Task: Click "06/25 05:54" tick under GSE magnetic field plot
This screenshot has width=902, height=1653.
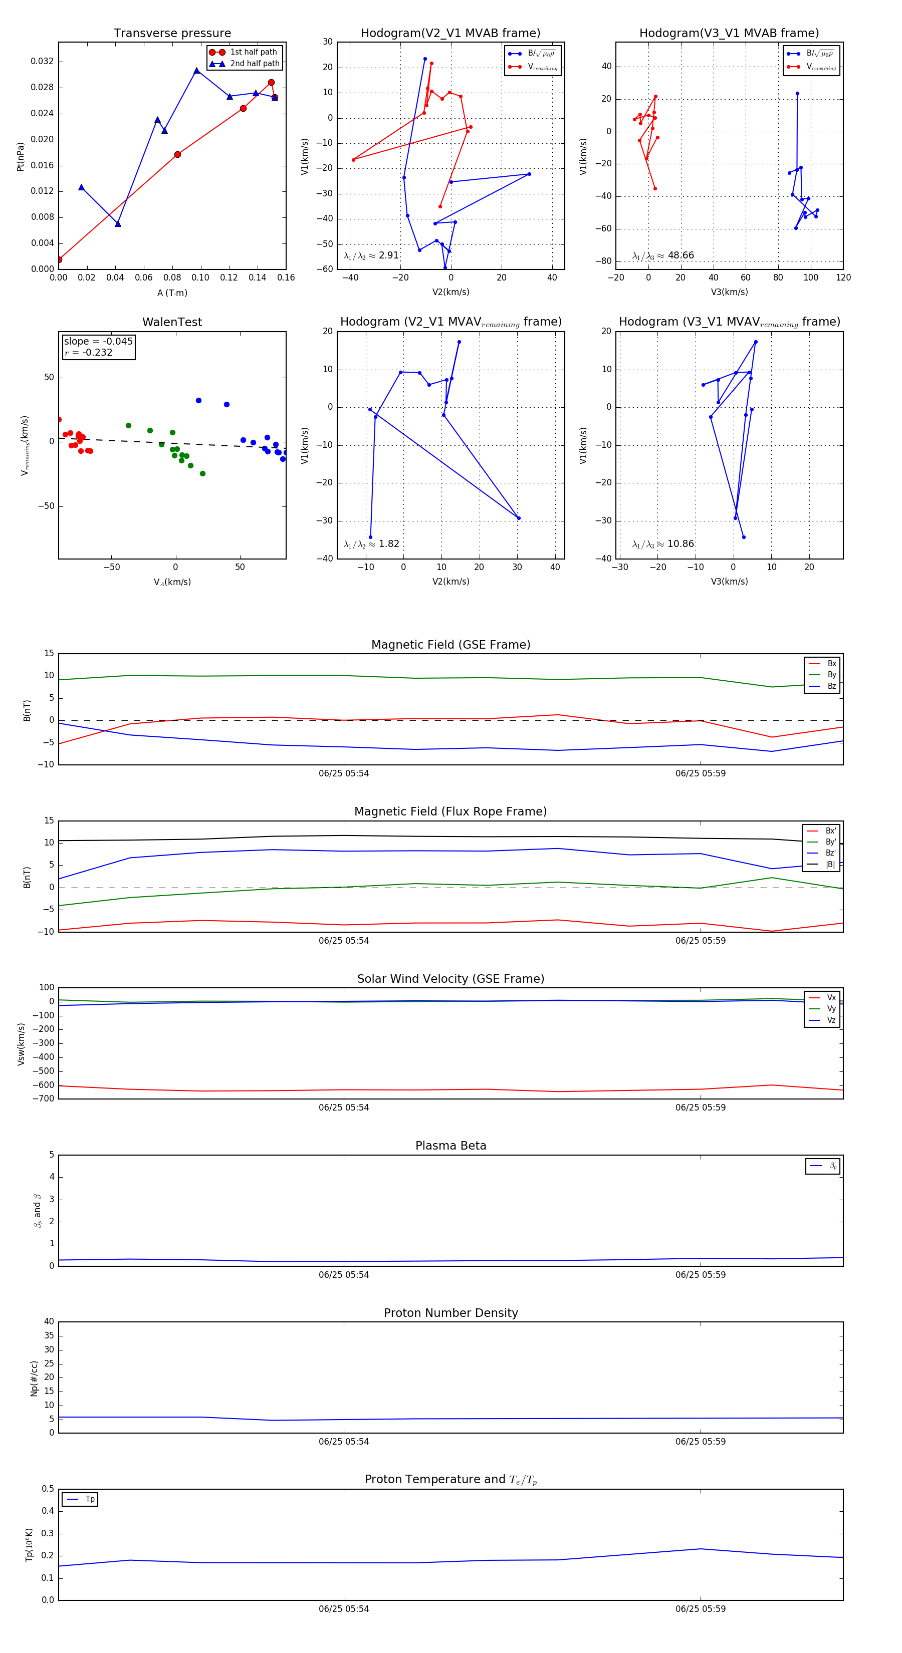Action: pos(343,774)
